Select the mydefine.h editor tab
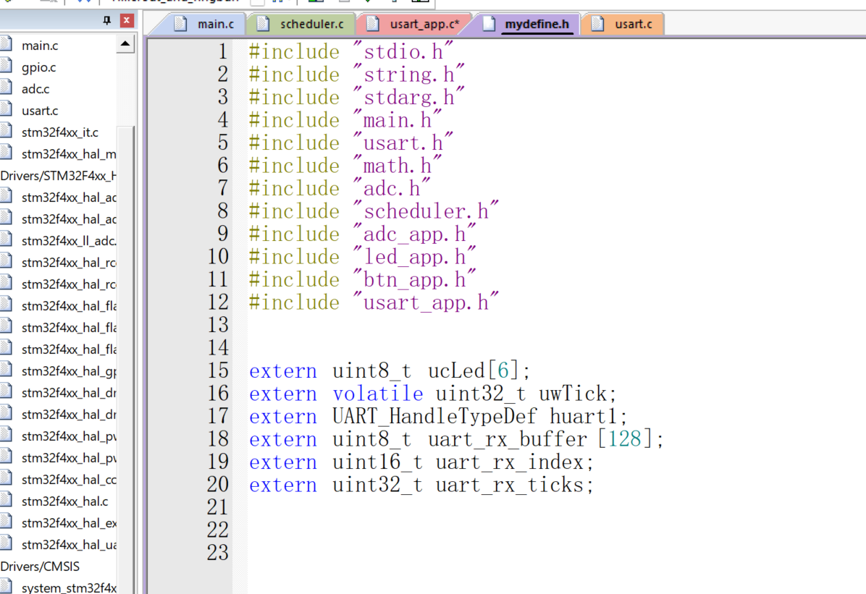 click(x=526, y=25)
